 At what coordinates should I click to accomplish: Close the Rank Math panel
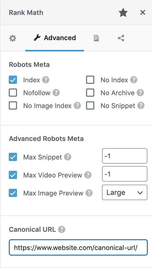pos(143,12)
